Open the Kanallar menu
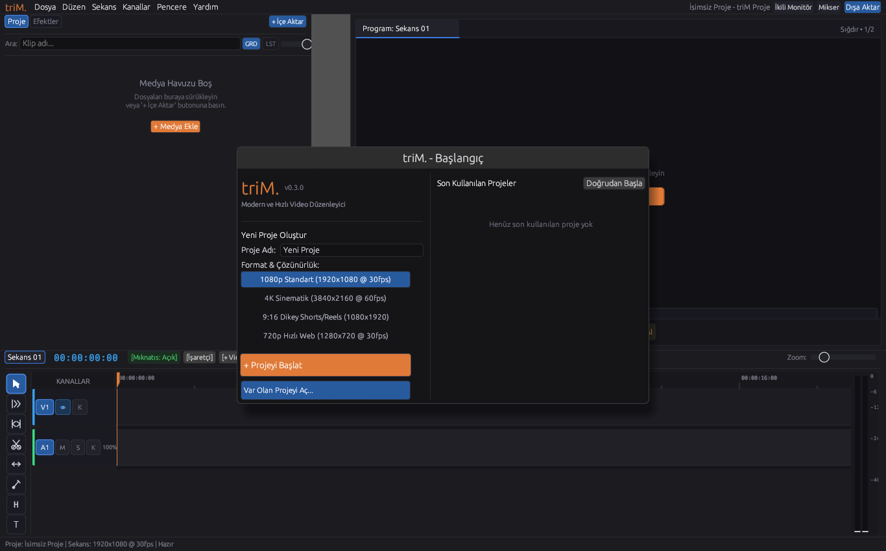This screenshot has width=886, height=551. tap(136, 7)
